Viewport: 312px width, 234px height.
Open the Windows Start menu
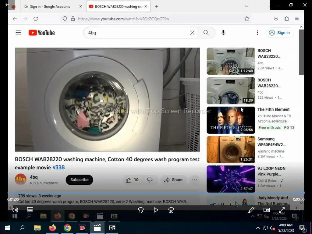coord(7,228)
